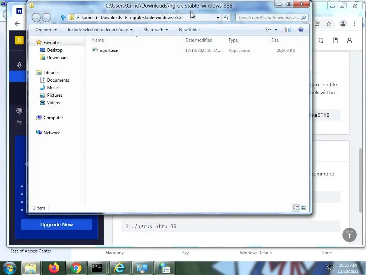366x275 pixels.
Task: Open Include selected folder in library dropdown
Action: pyautogui.click(x=100, y=30)
